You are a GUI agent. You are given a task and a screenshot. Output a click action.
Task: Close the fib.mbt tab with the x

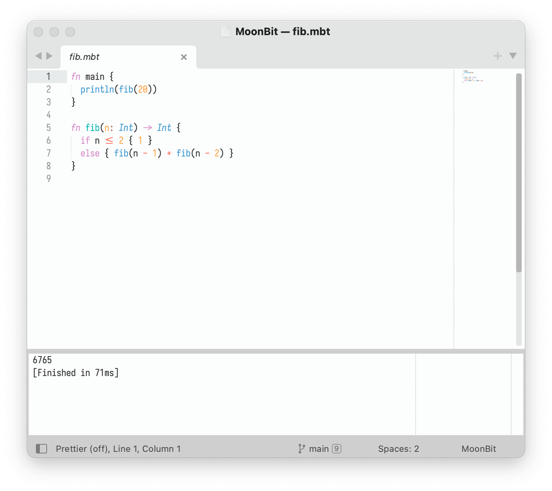tap(183, 57)
